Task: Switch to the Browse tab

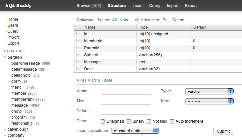Action: pyautogui.click(x=89, y=6)
